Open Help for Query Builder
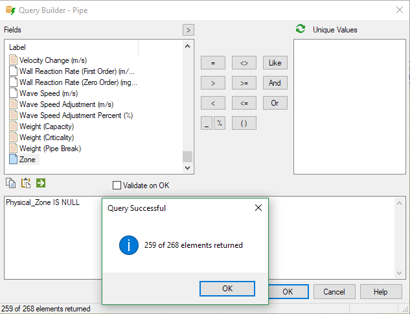 tap(381, 292)
